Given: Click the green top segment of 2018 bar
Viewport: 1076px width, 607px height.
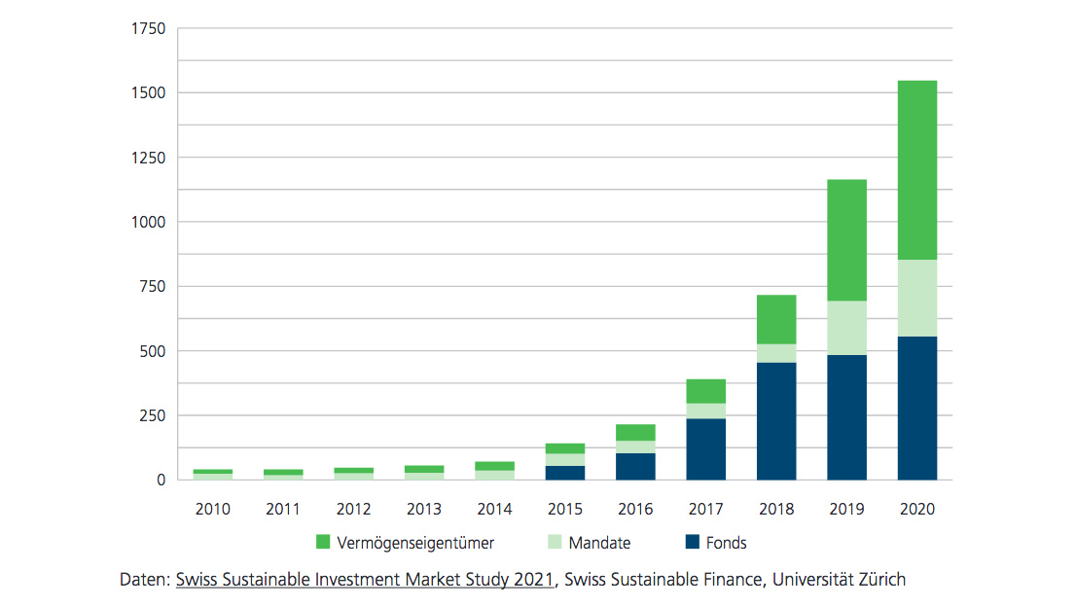Looking at the screenshot, I should pyautogui.click(x=776, y=319).
